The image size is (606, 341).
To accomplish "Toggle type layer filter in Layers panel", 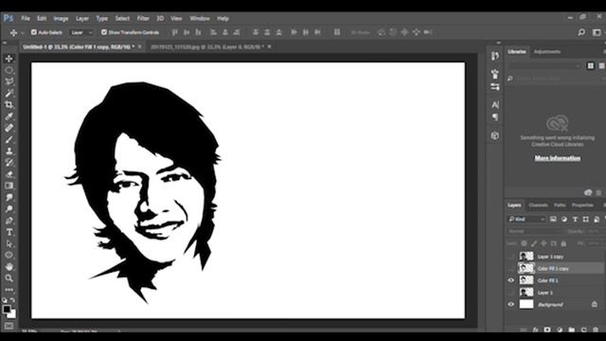I will coord(575,219).
